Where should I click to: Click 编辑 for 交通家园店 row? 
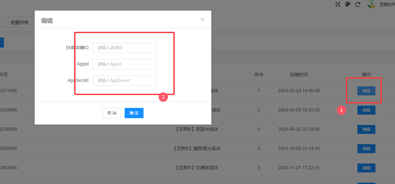pyautogui.click(x=366, y=168)
